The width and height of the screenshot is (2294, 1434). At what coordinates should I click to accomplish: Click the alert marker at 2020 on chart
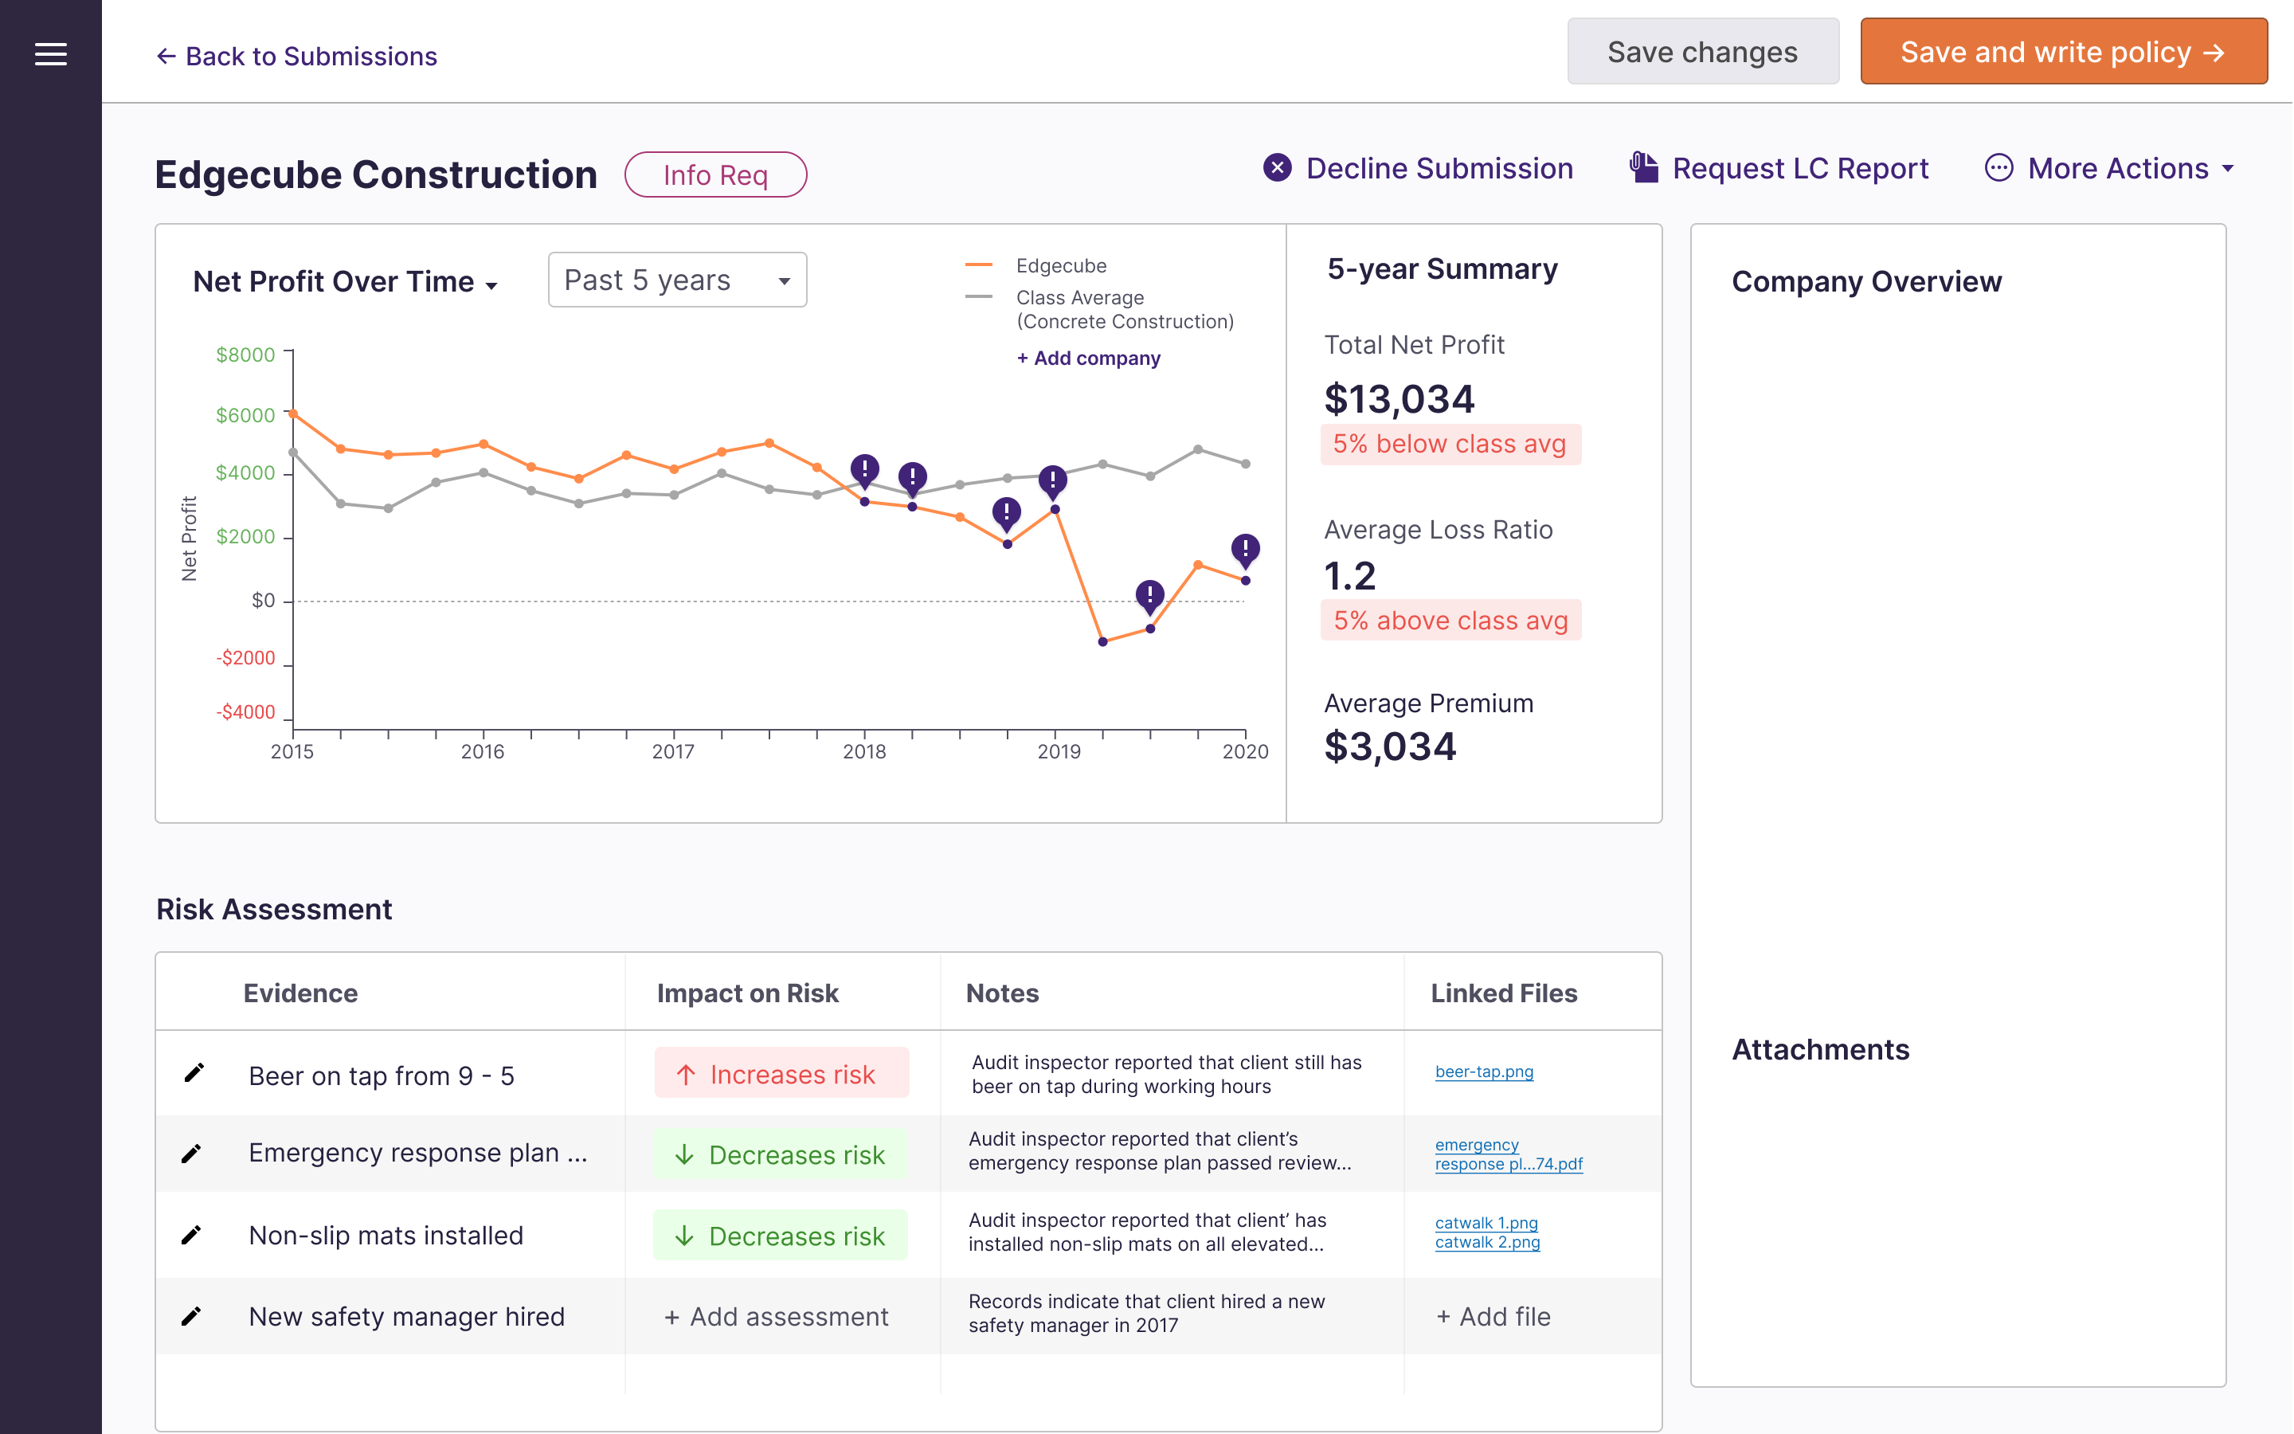click(1245, 548)
